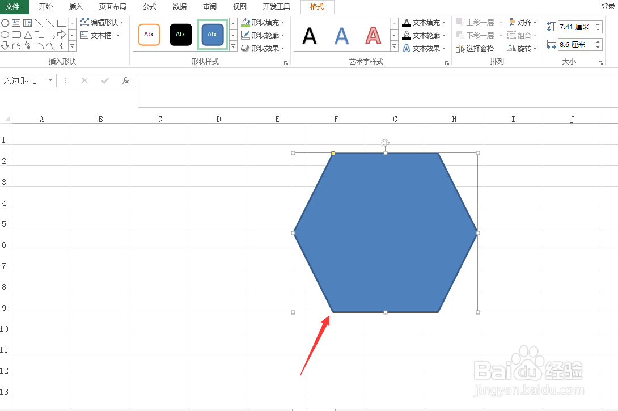Apply the blue gradient WordArt style
Viewport: 618px width, 411px height.
point(341,36)
